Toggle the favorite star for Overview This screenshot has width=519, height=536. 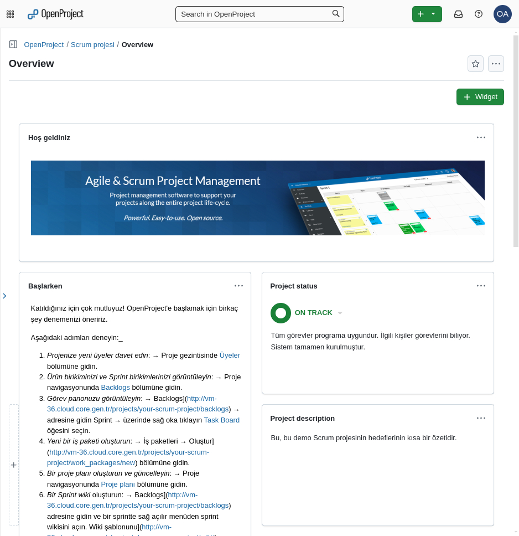pos(475,63)
